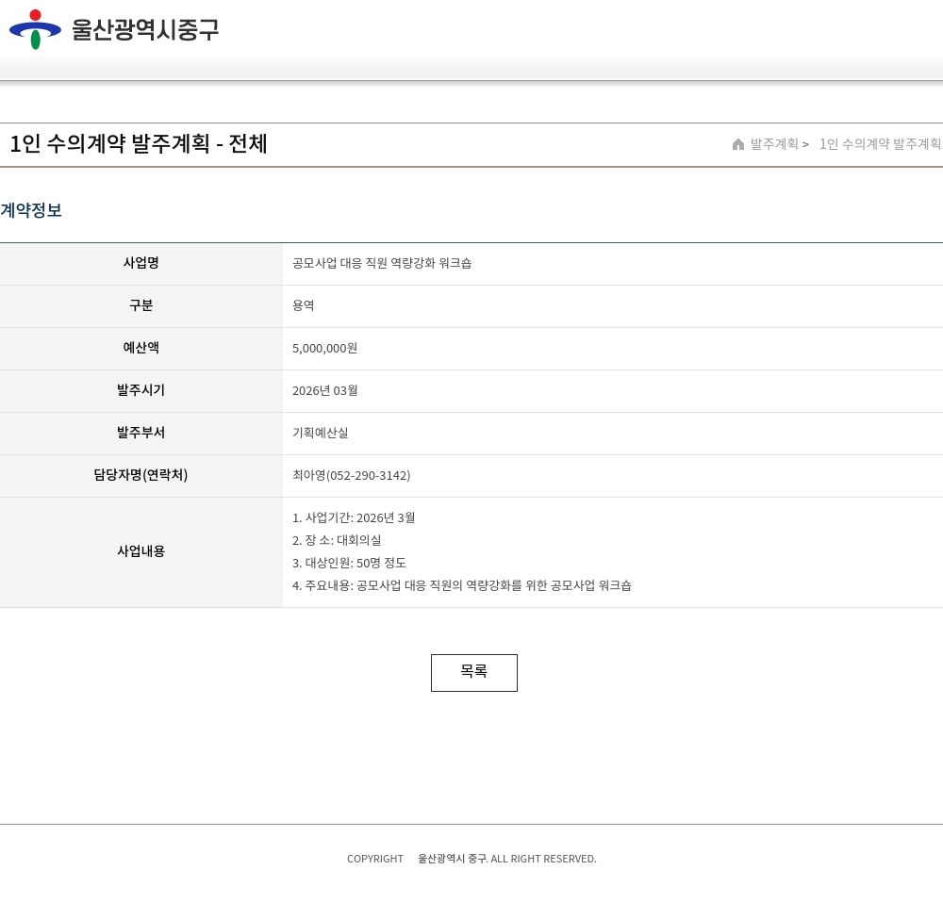The height and width of the screenshot is (919, 943).
Task: Click the 용역 category value
Action: pos(304,306)
